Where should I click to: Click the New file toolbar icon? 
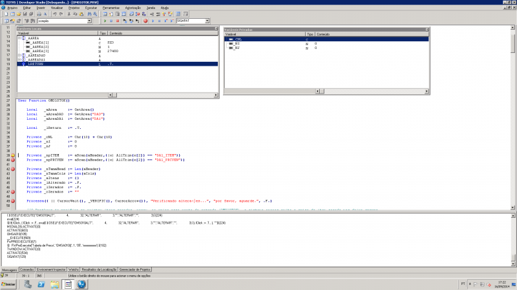point(6,14)
